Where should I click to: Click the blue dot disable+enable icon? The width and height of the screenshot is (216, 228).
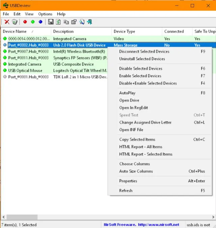40,22
